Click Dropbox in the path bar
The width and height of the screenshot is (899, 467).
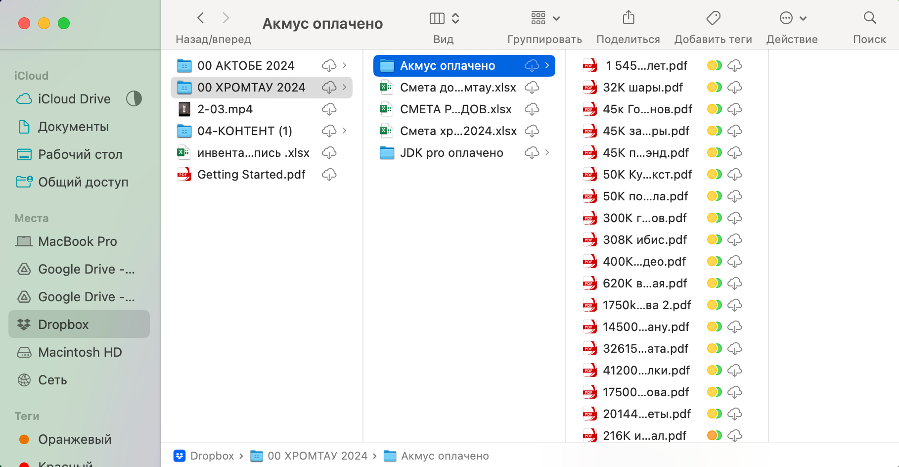tap(212, 456)
